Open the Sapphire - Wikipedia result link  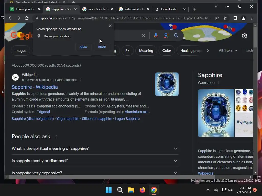point(35,87)
